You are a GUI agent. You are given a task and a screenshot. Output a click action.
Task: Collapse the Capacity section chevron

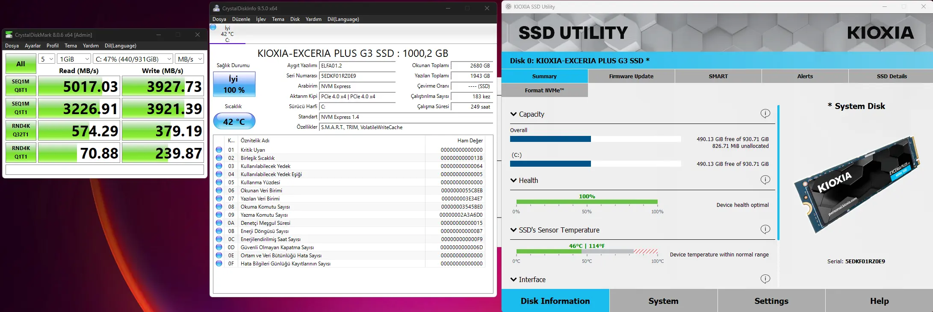pos(514,114)
